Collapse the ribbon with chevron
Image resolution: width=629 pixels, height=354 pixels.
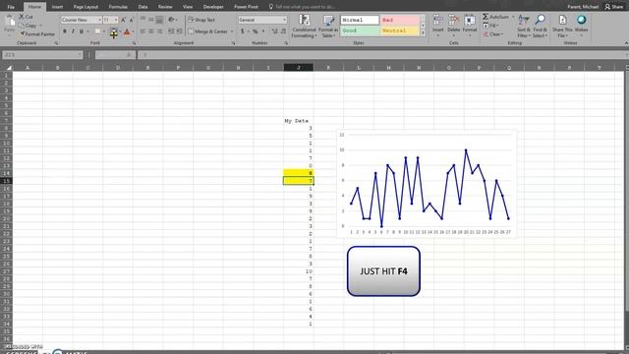(626, 43)
